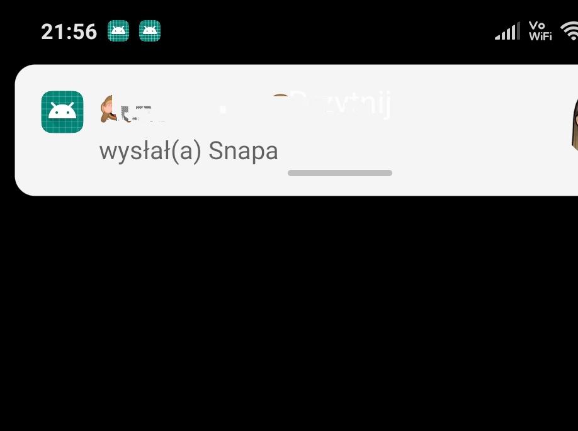
Task: Tap the first Android icon in status bar
Action: (118, 31)
